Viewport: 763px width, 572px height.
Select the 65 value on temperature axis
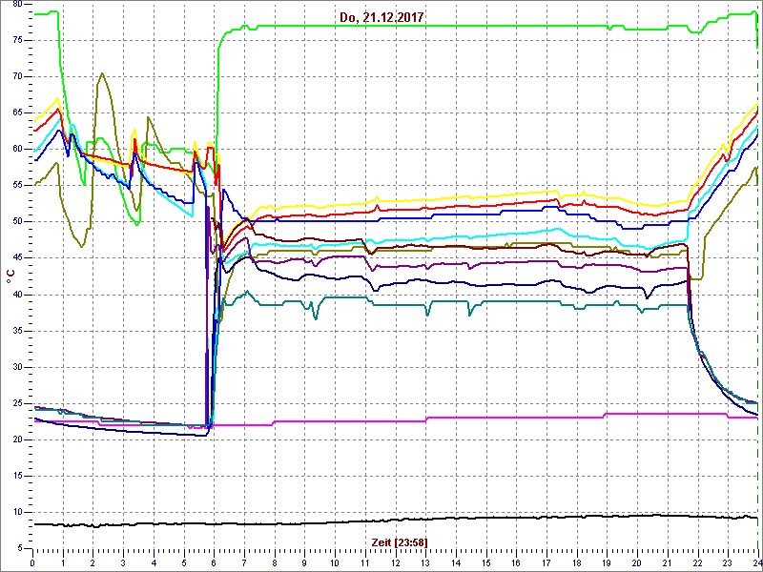click(17, 112)
